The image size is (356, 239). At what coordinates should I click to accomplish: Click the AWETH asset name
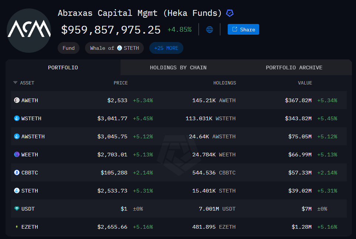30,100
